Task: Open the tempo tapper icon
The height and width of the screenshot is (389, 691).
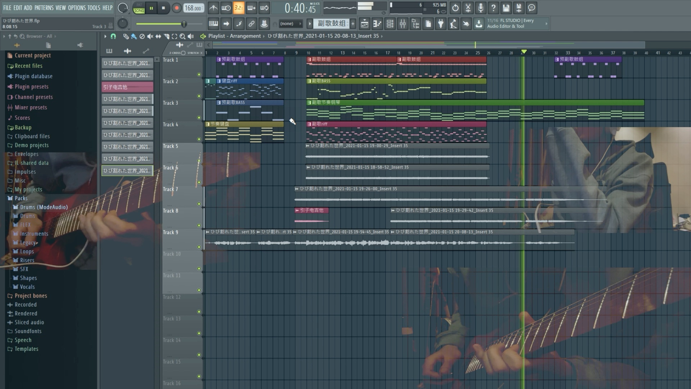Action: click(453, 24)
